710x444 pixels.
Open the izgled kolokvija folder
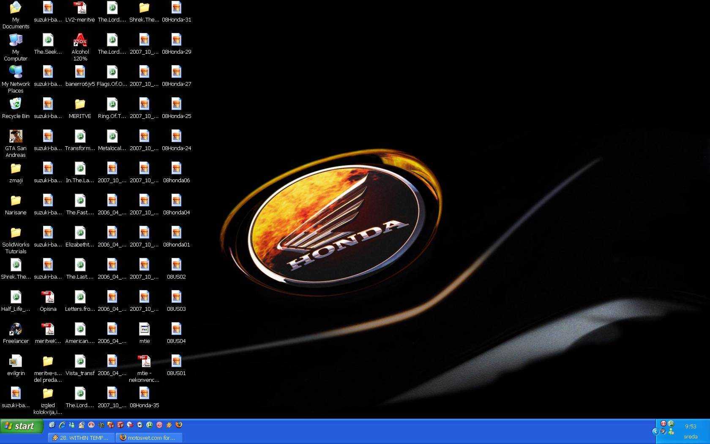click(48, 400)
